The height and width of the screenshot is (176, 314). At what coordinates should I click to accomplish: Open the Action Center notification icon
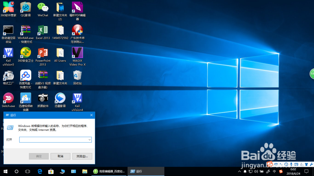306,171
